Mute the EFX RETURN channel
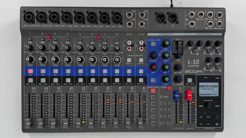The image size is (246, 138). [181, 88]
